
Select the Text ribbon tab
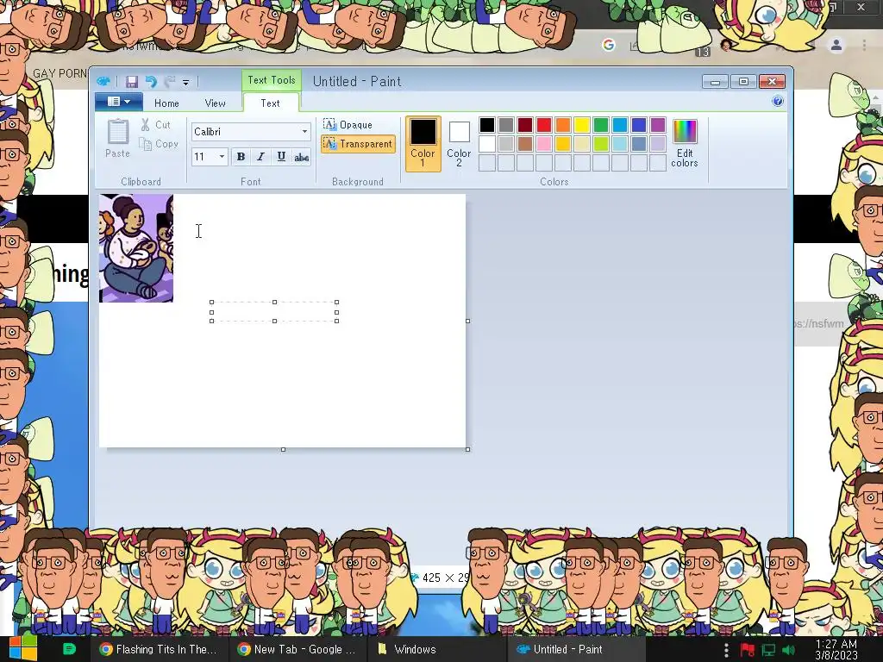tap(270, 103)
